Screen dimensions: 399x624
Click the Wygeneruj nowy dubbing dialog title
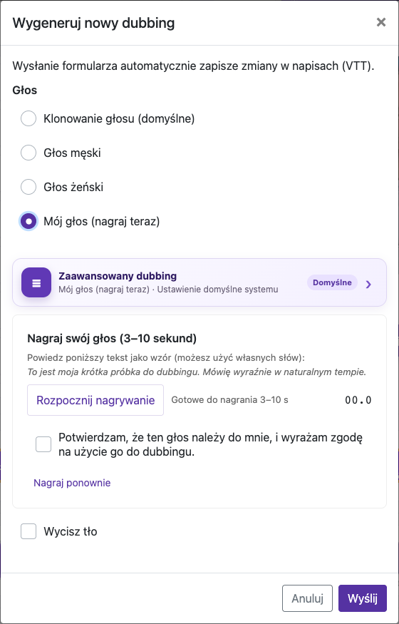coord(93,23)
